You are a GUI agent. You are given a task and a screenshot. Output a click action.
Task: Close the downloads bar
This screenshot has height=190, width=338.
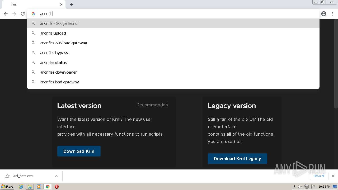[333, 176]
